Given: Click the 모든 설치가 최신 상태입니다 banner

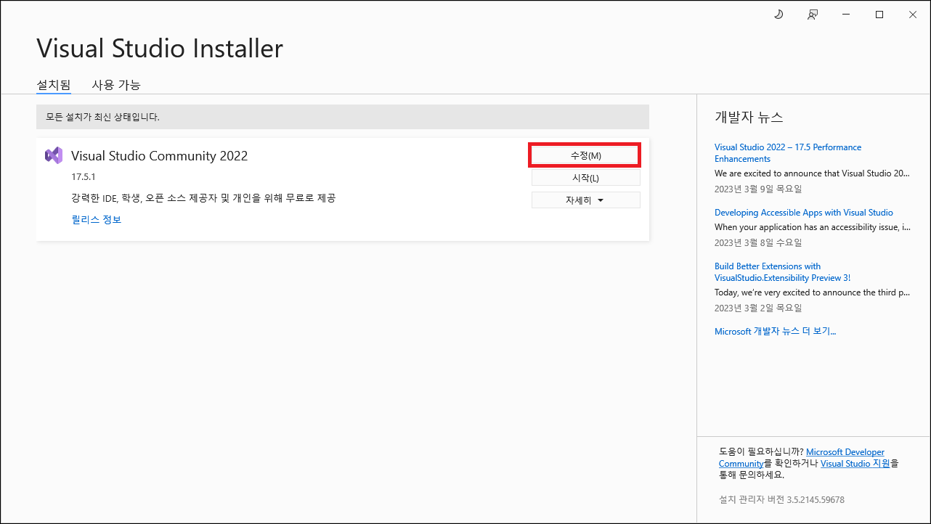Looking at the screenshot, I should coord(343,117).
